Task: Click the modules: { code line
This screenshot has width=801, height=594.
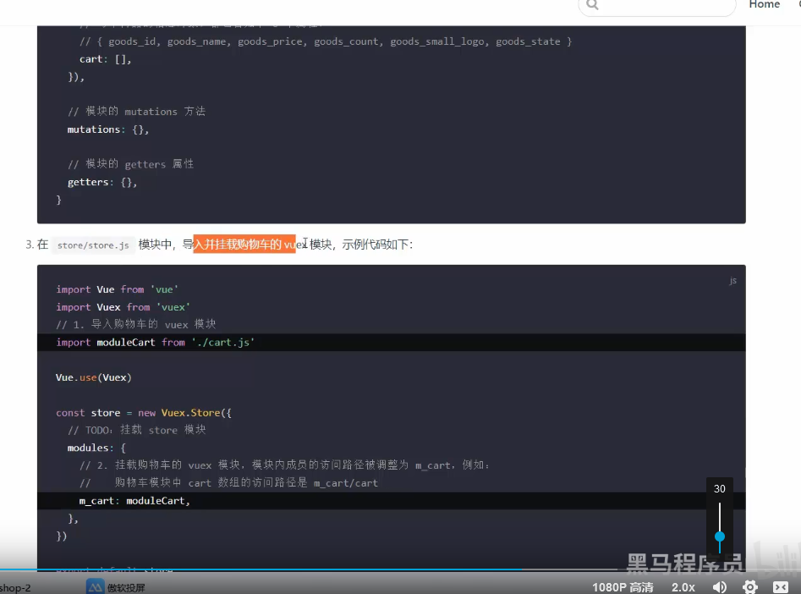Action: click(96, 448)
